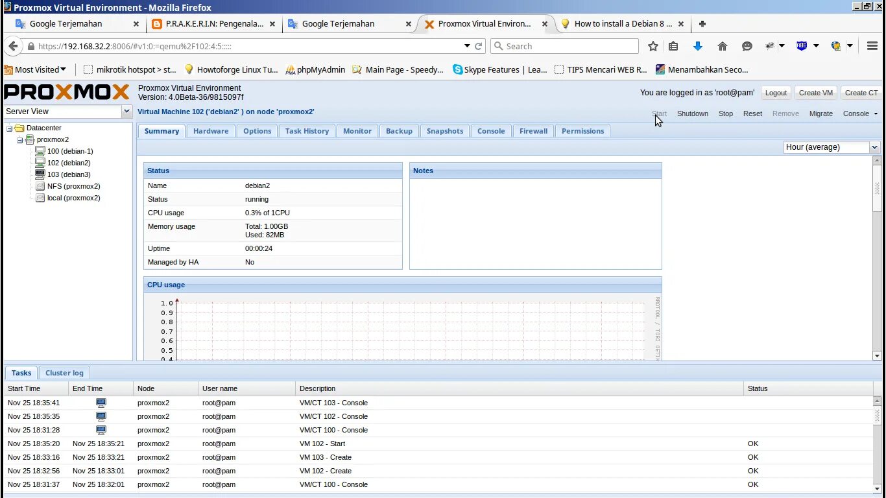Select VM '102 (debian2)' in the tree

click(69, 163)
